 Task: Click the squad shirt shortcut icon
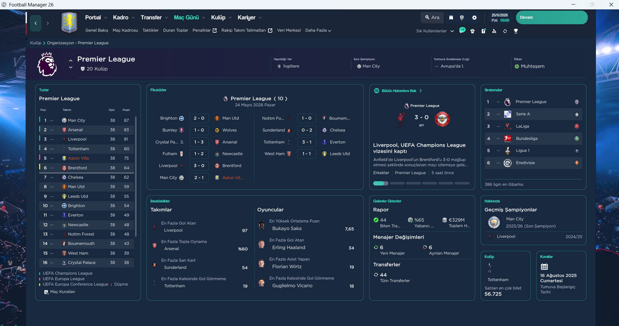473,31
